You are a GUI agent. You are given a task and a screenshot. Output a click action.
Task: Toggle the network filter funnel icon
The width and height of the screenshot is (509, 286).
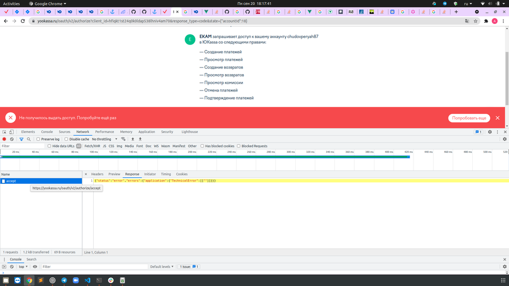coord(21,139)
